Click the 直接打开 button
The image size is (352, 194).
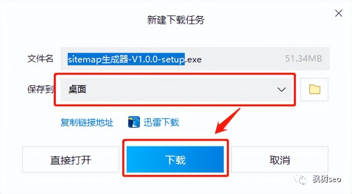click(71, 159)
